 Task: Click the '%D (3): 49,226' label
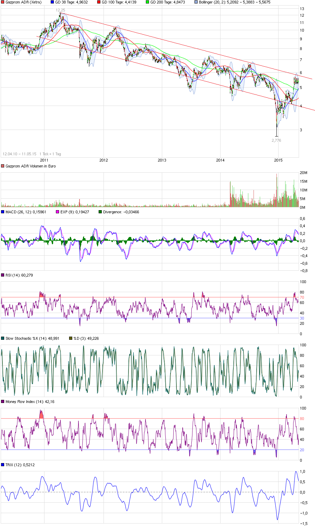click(86, 338)
